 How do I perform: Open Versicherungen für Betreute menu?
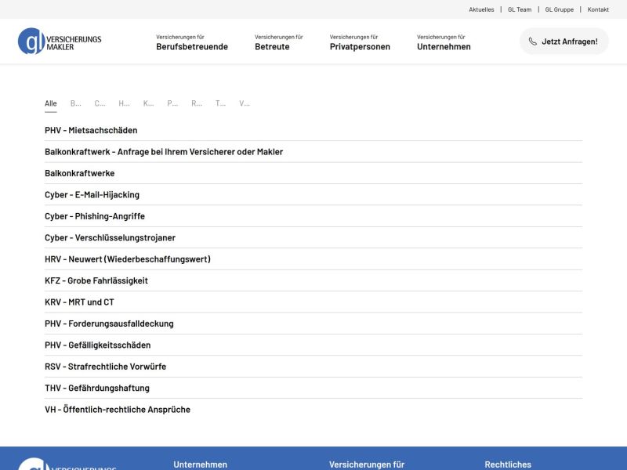click(x=279, y=42)
